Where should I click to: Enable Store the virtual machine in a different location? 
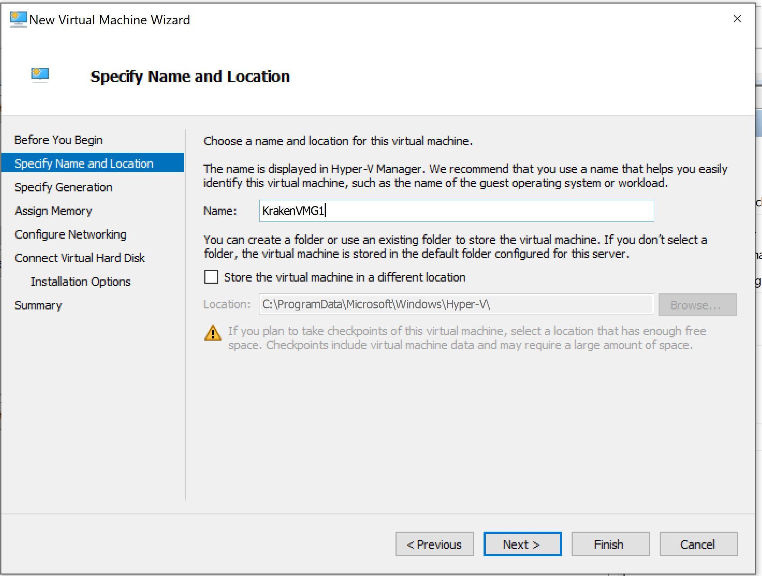coord(211,277)
